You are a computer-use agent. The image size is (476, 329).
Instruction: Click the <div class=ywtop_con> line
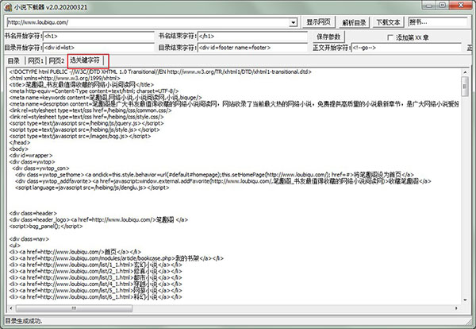point(40,168)
